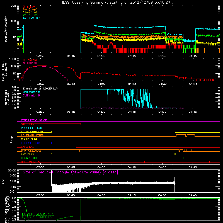The image size is (223, 223).
Task: Click the LO channel legend label
Action: tap(31, 60)
